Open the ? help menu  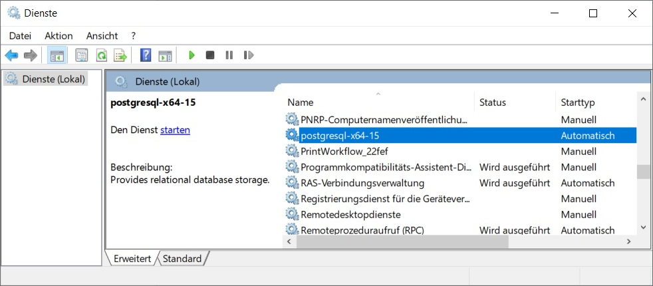tap(133, 36)
